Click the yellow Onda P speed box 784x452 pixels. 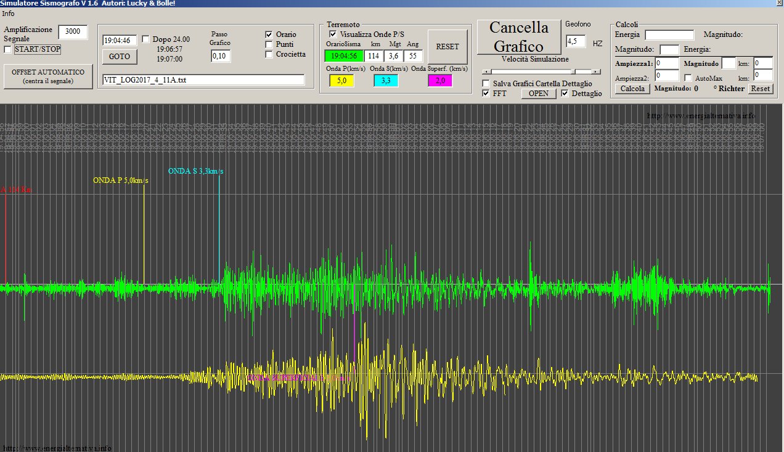[341, 81]
